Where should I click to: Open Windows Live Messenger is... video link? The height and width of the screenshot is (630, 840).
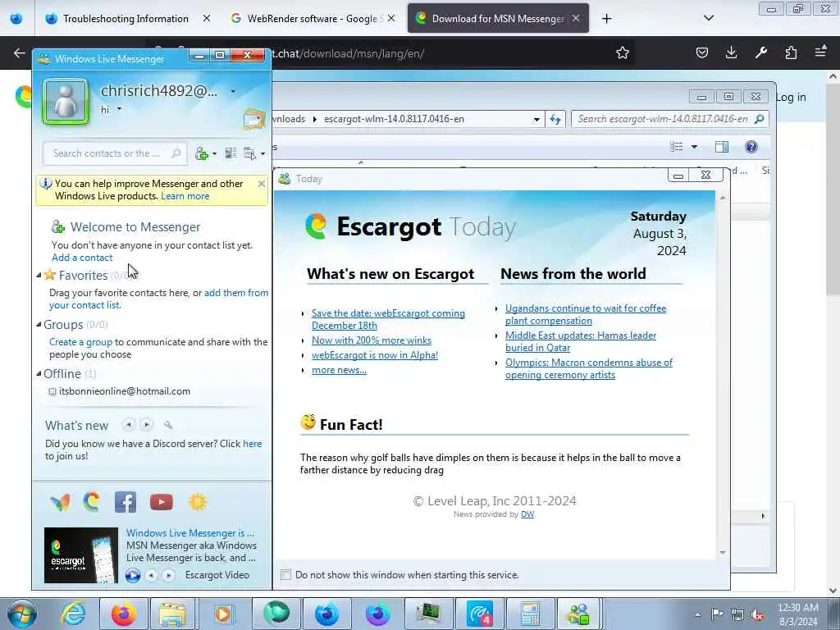[x=190, y=533]
